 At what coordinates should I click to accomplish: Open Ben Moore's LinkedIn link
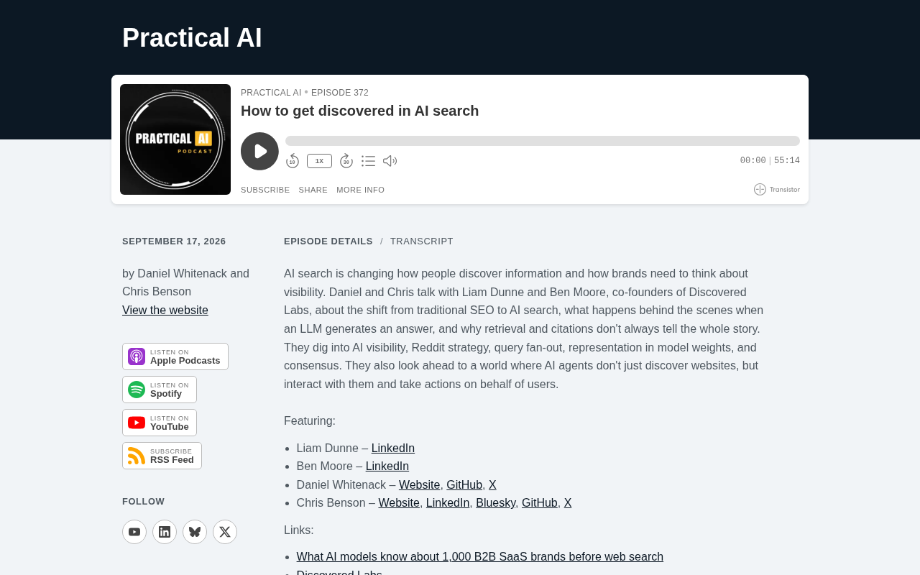point(387,466)
